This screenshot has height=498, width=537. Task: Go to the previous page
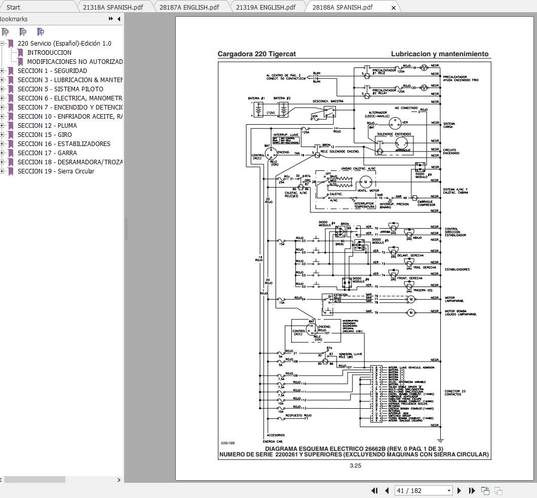click(x=387, y=490)
